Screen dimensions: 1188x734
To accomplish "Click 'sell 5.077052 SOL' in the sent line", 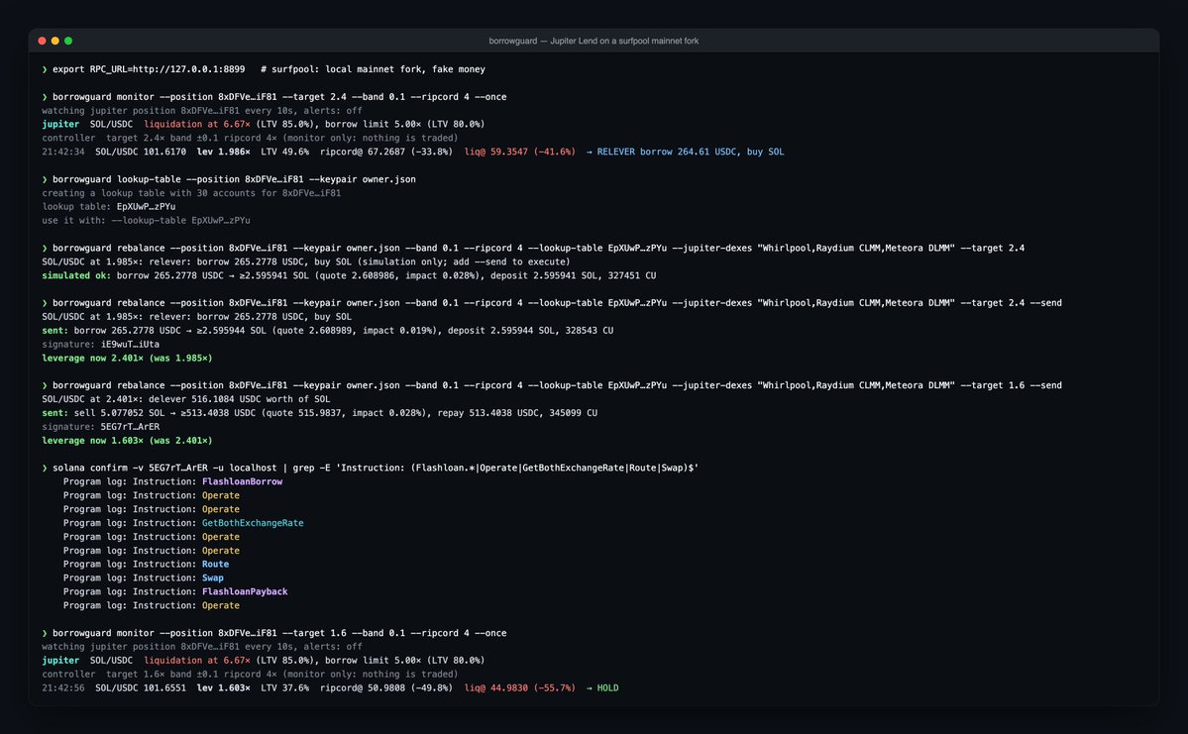I will point(119,413).
